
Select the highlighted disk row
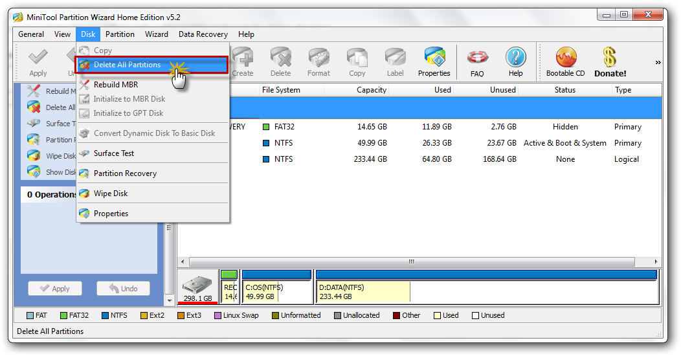click(x=445, y=107)
